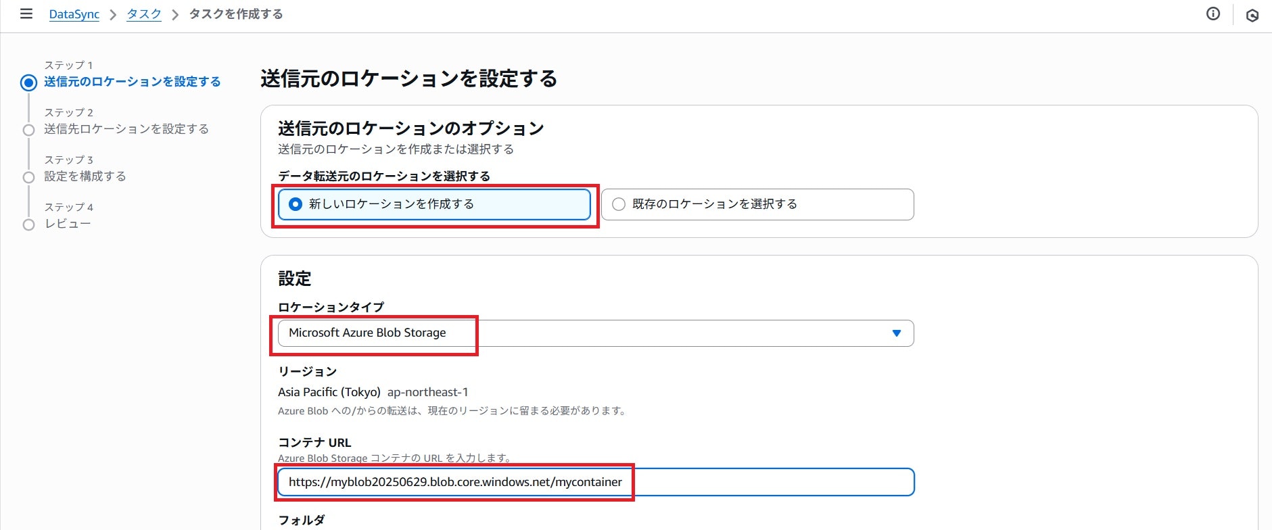Select 既存のロケーションを選択する radio option

pos(757,204)
